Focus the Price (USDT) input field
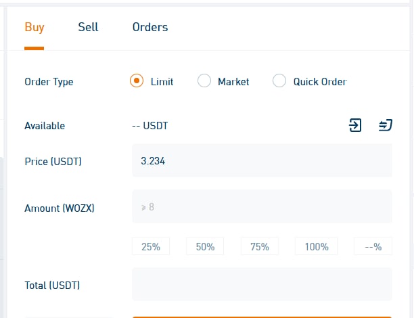 (x=262, y=160)
